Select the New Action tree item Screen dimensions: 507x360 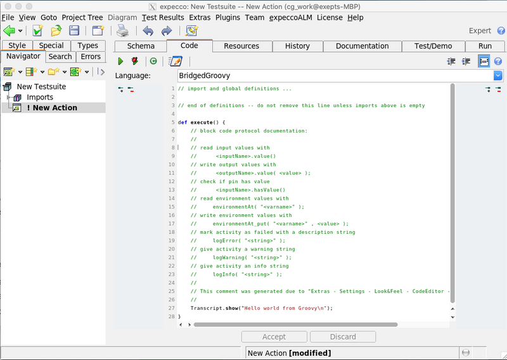(x=52, y=108)
